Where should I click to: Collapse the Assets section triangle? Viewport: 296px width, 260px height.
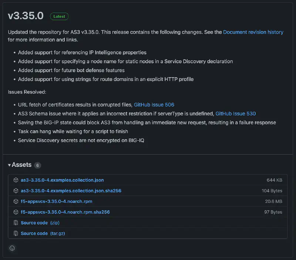tap(10, 165)
